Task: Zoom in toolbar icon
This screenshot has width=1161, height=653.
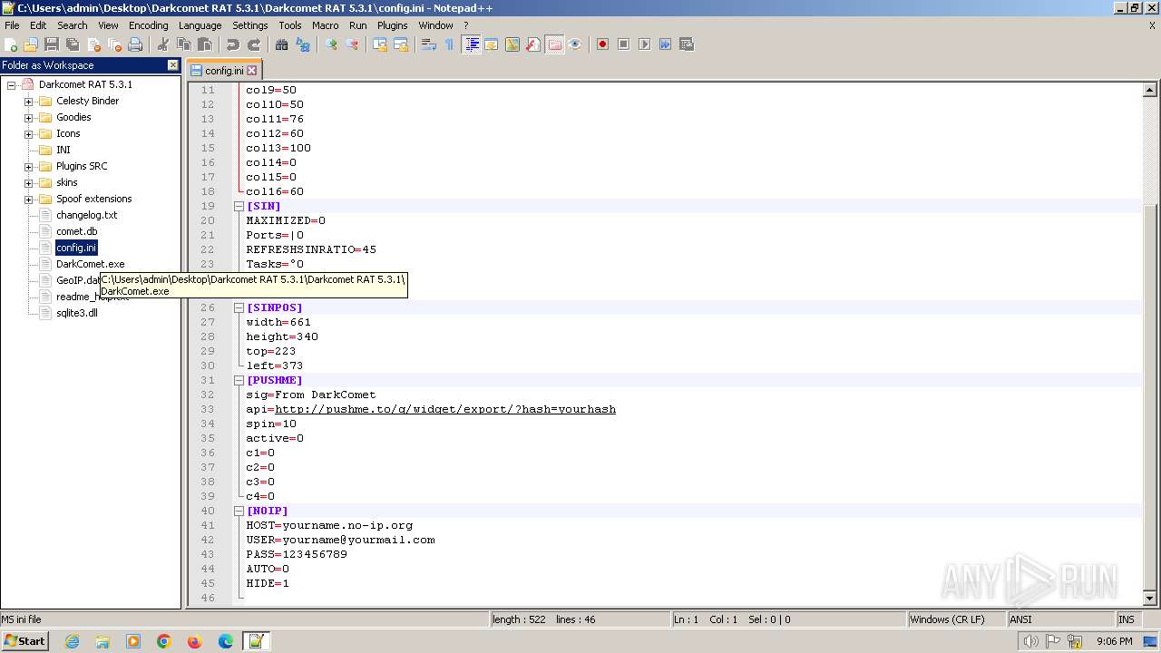Action: tap(331, 44)
